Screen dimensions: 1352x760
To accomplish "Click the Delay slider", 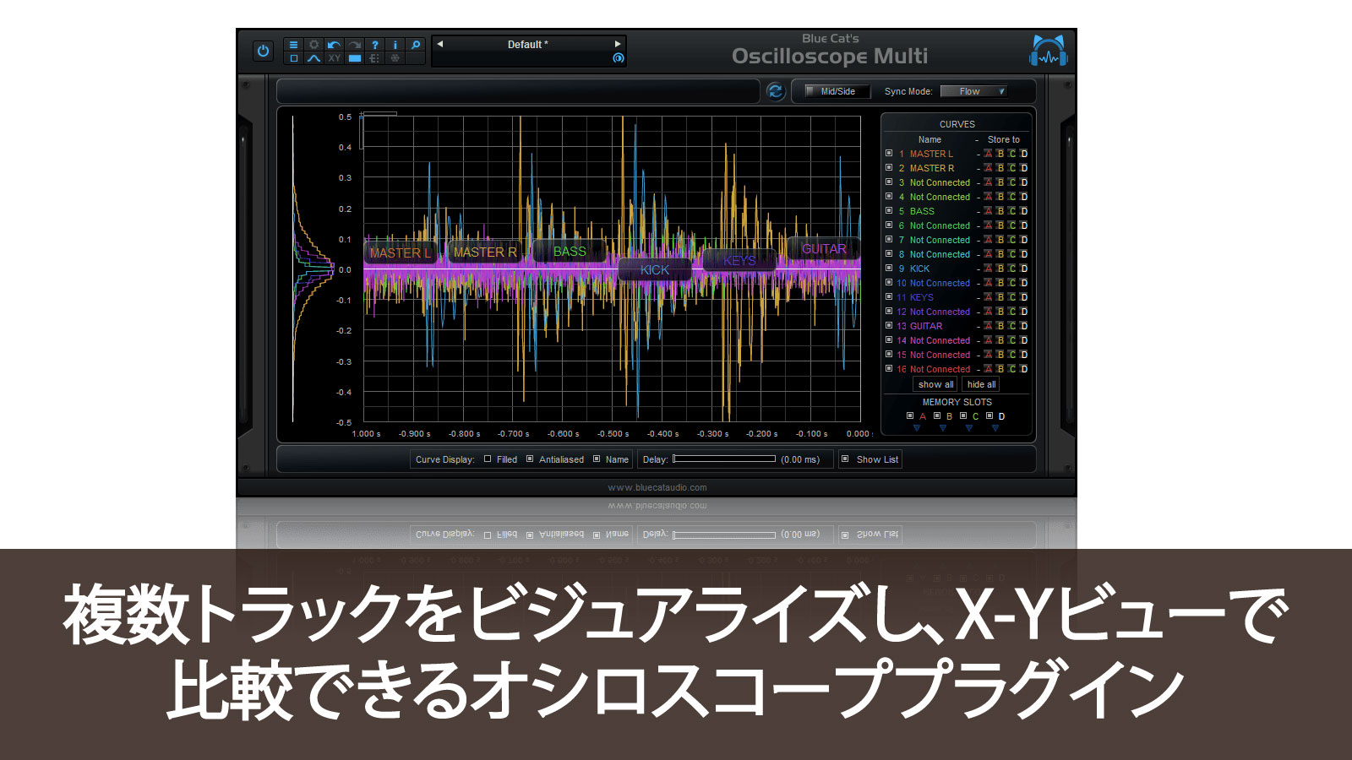I will (x=724, y=459).
